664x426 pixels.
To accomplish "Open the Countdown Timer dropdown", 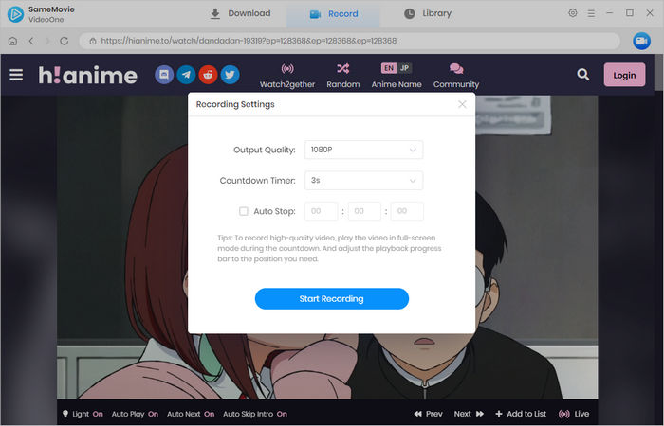I will pos(363,181).
